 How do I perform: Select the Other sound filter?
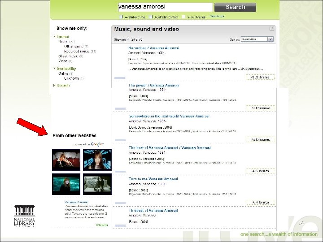[x=74, y=46]
